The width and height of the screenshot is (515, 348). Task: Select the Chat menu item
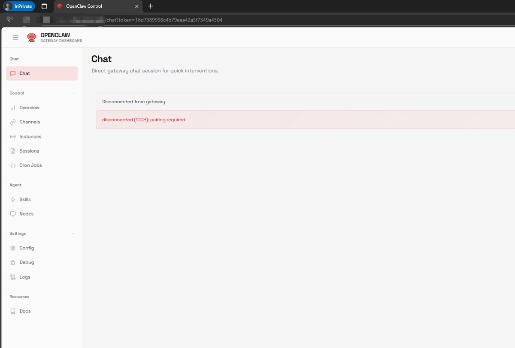tap(42, 73)
